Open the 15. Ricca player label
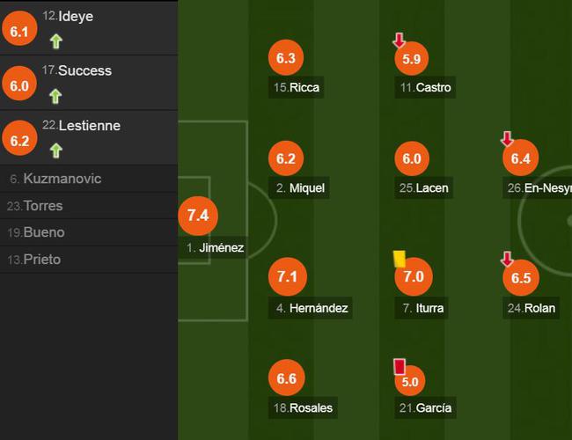 click(x=297, y=88)
